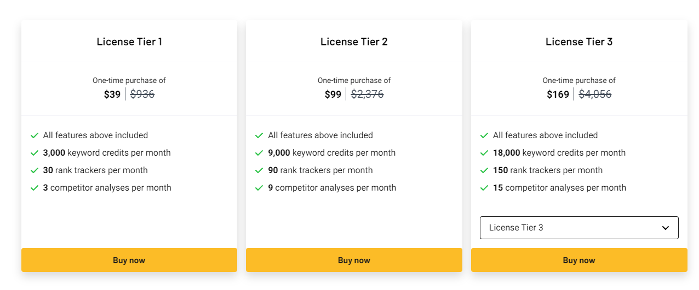The width and height of the screenshot is (699, 290).
Task: Open the License Tier 3 dropdown
Action: [x=570, y=228]
